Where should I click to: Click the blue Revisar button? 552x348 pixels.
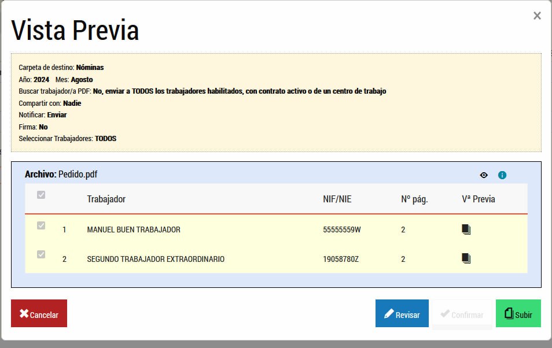pyautogui.click(x=402, y=313)
